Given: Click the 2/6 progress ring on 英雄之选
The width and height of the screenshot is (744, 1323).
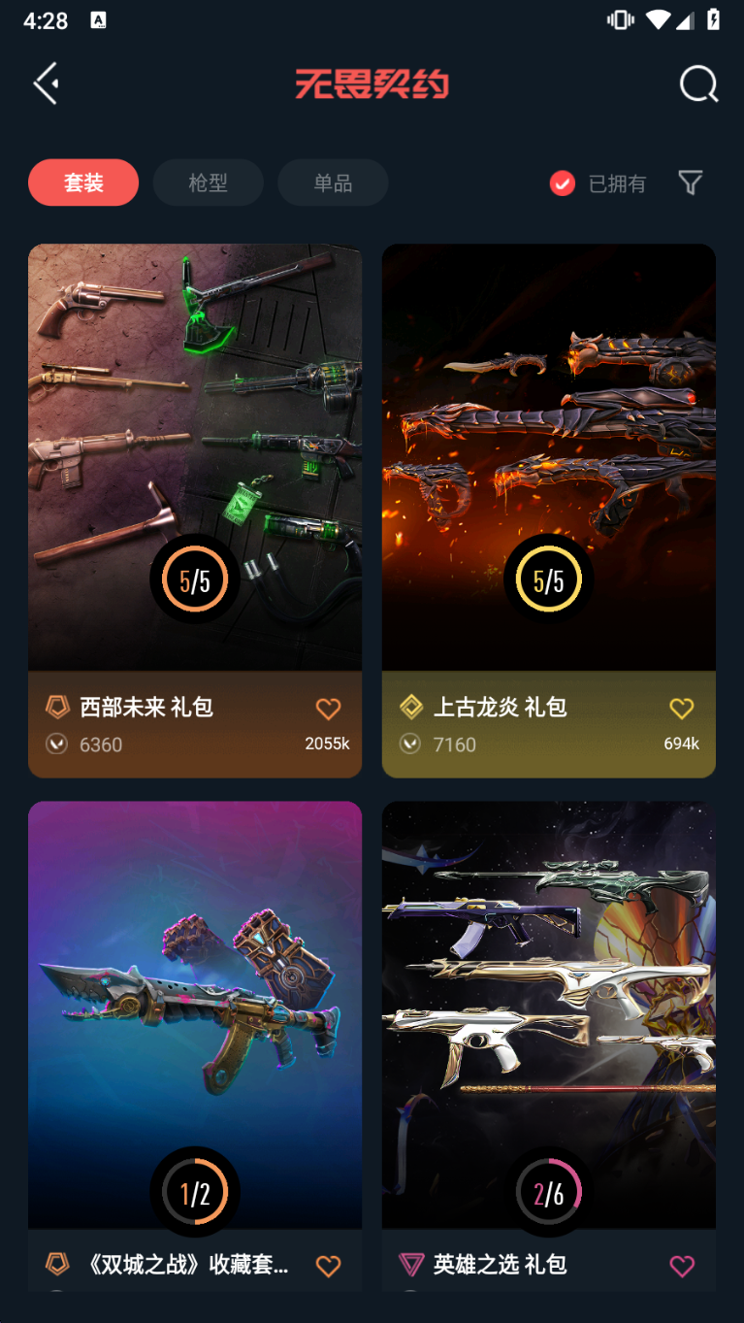Looking at the screenshot, I should [549, 1192].
